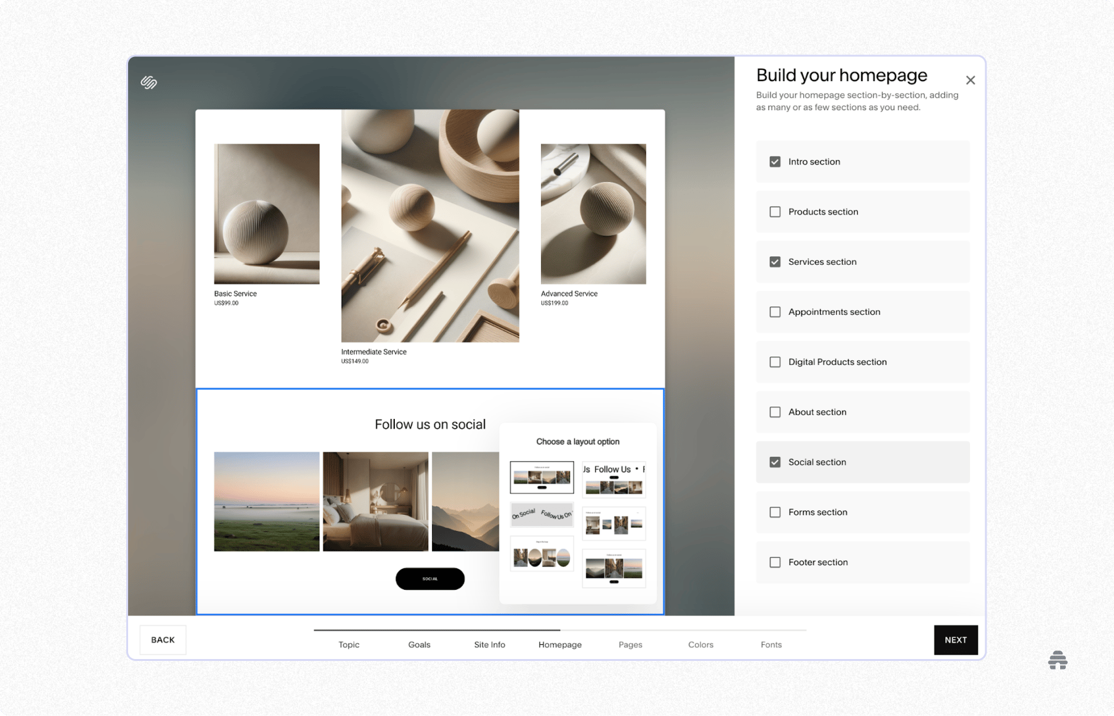The image size is (1114, 716).
Task: Go to the Topic step
Action: click(x=349, y=644)
